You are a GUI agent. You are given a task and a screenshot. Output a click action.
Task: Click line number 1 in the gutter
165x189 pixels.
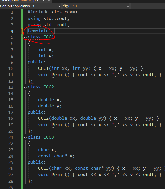(x=12, y=12)
